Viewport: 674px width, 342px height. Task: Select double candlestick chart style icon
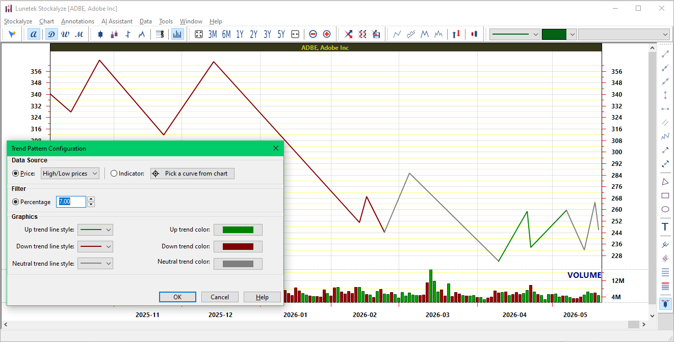tap(114, 34)
